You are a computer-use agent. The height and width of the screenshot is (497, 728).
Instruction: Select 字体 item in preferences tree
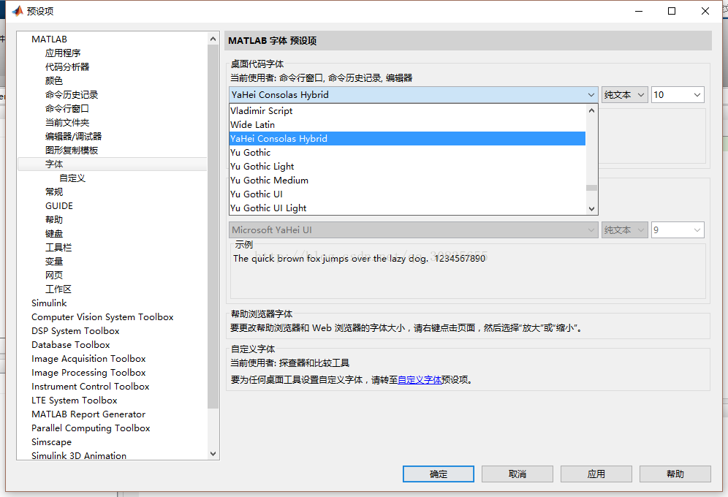click(54, 164)
